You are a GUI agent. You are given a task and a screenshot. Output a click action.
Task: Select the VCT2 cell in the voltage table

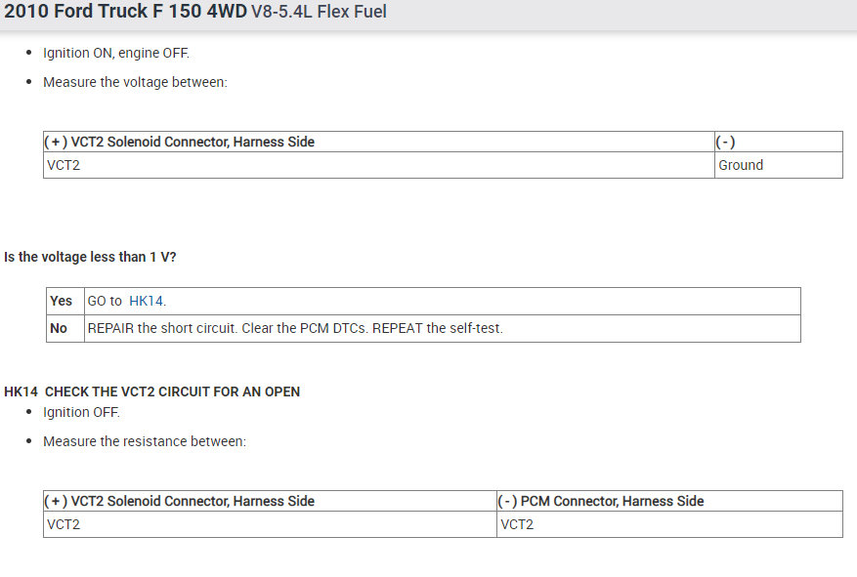click(x=64, y=165)
